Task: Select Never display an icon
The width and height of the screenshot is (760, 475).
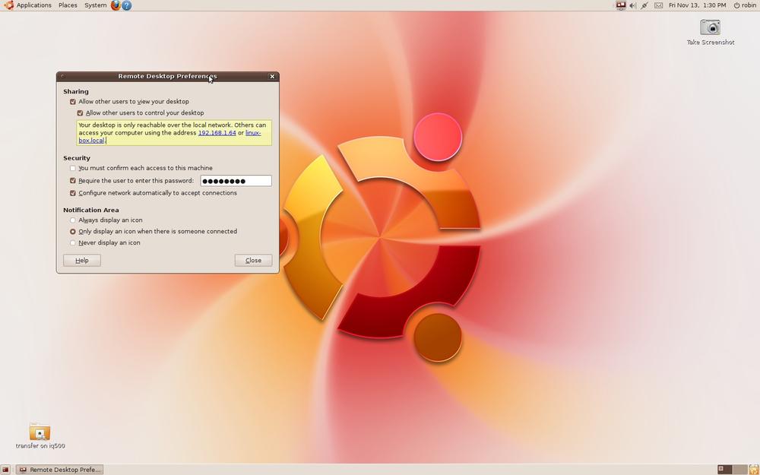Action: pos(72,242)
